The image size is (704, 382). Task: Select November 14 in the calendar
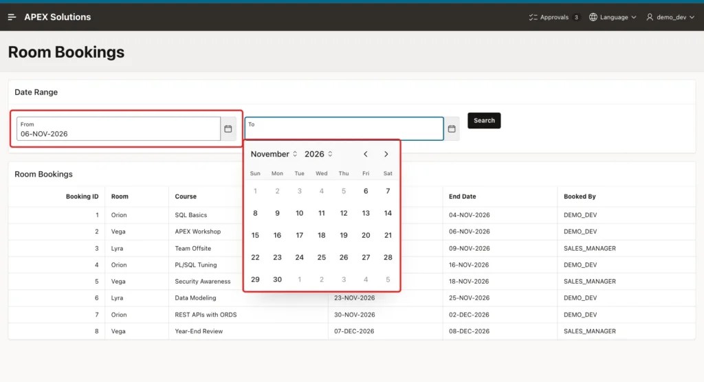point(388,213)
